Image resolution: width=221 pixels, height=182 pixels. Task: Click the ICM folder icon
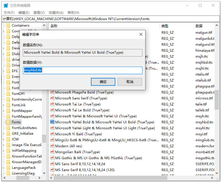point(8,139)
